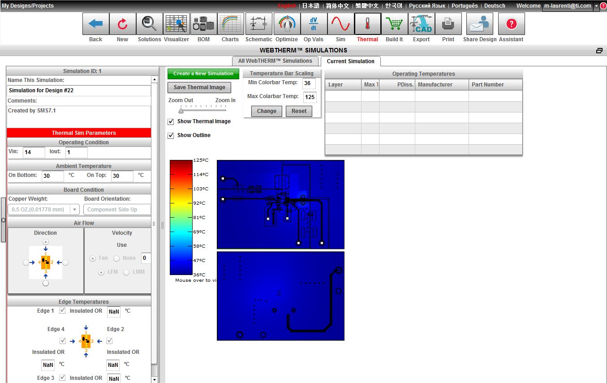
Task: Click the left panel scroll down arrow
Action: [x=155, y=380]
